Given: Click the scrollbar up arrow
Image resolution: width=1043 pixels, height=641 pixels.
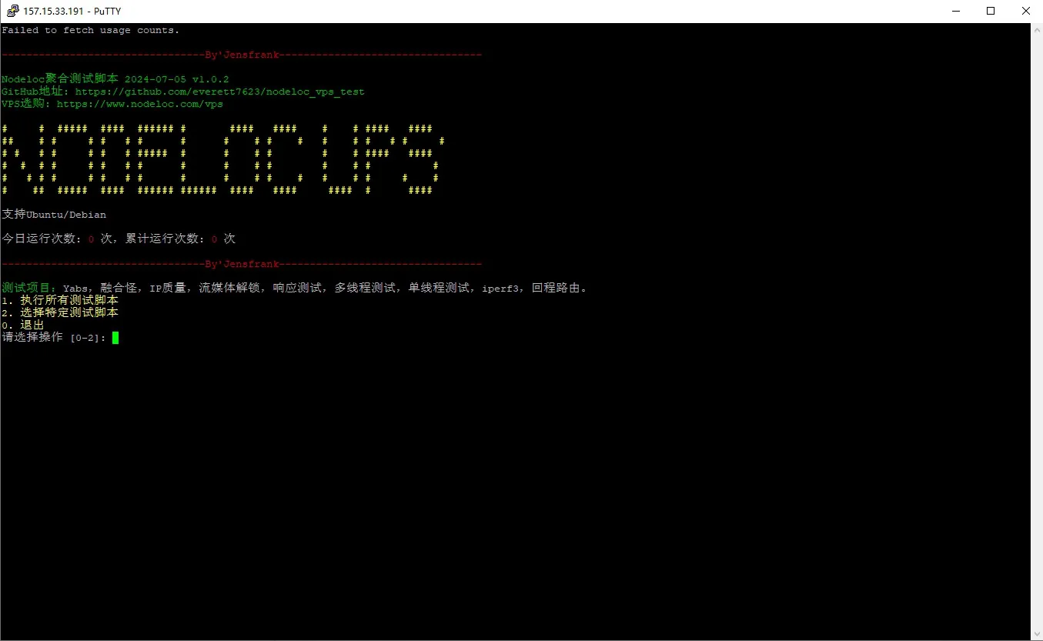Looking at the screenshot, I should click(1036, 30).
